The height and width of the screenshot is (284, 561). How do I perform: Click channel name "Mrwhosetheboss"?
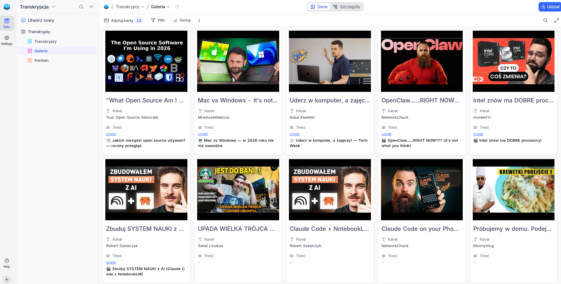point(214,117)
